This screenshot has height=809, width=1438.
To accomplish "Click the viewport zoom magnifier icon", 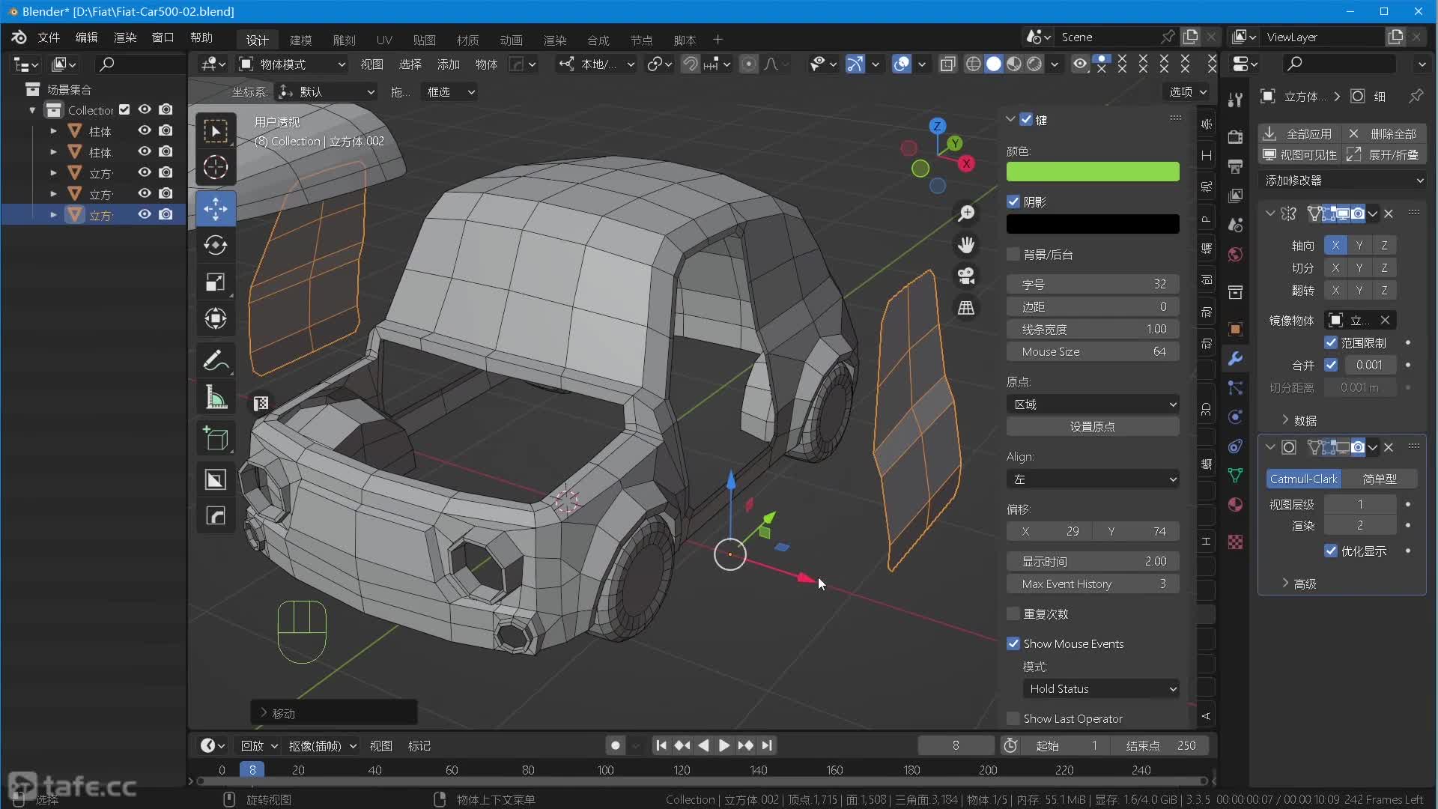I will tap(966, 213).
